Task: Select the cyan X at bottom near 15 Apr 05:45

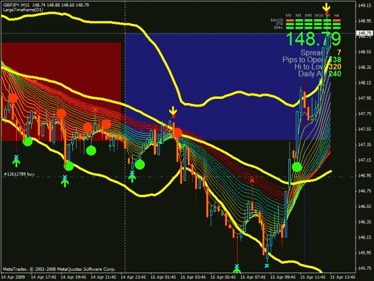Action: 237,266
